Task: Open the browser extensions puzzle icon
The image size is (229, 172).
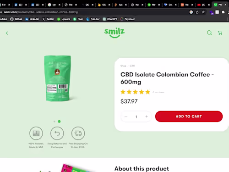Action: click(x=223, y=12)
